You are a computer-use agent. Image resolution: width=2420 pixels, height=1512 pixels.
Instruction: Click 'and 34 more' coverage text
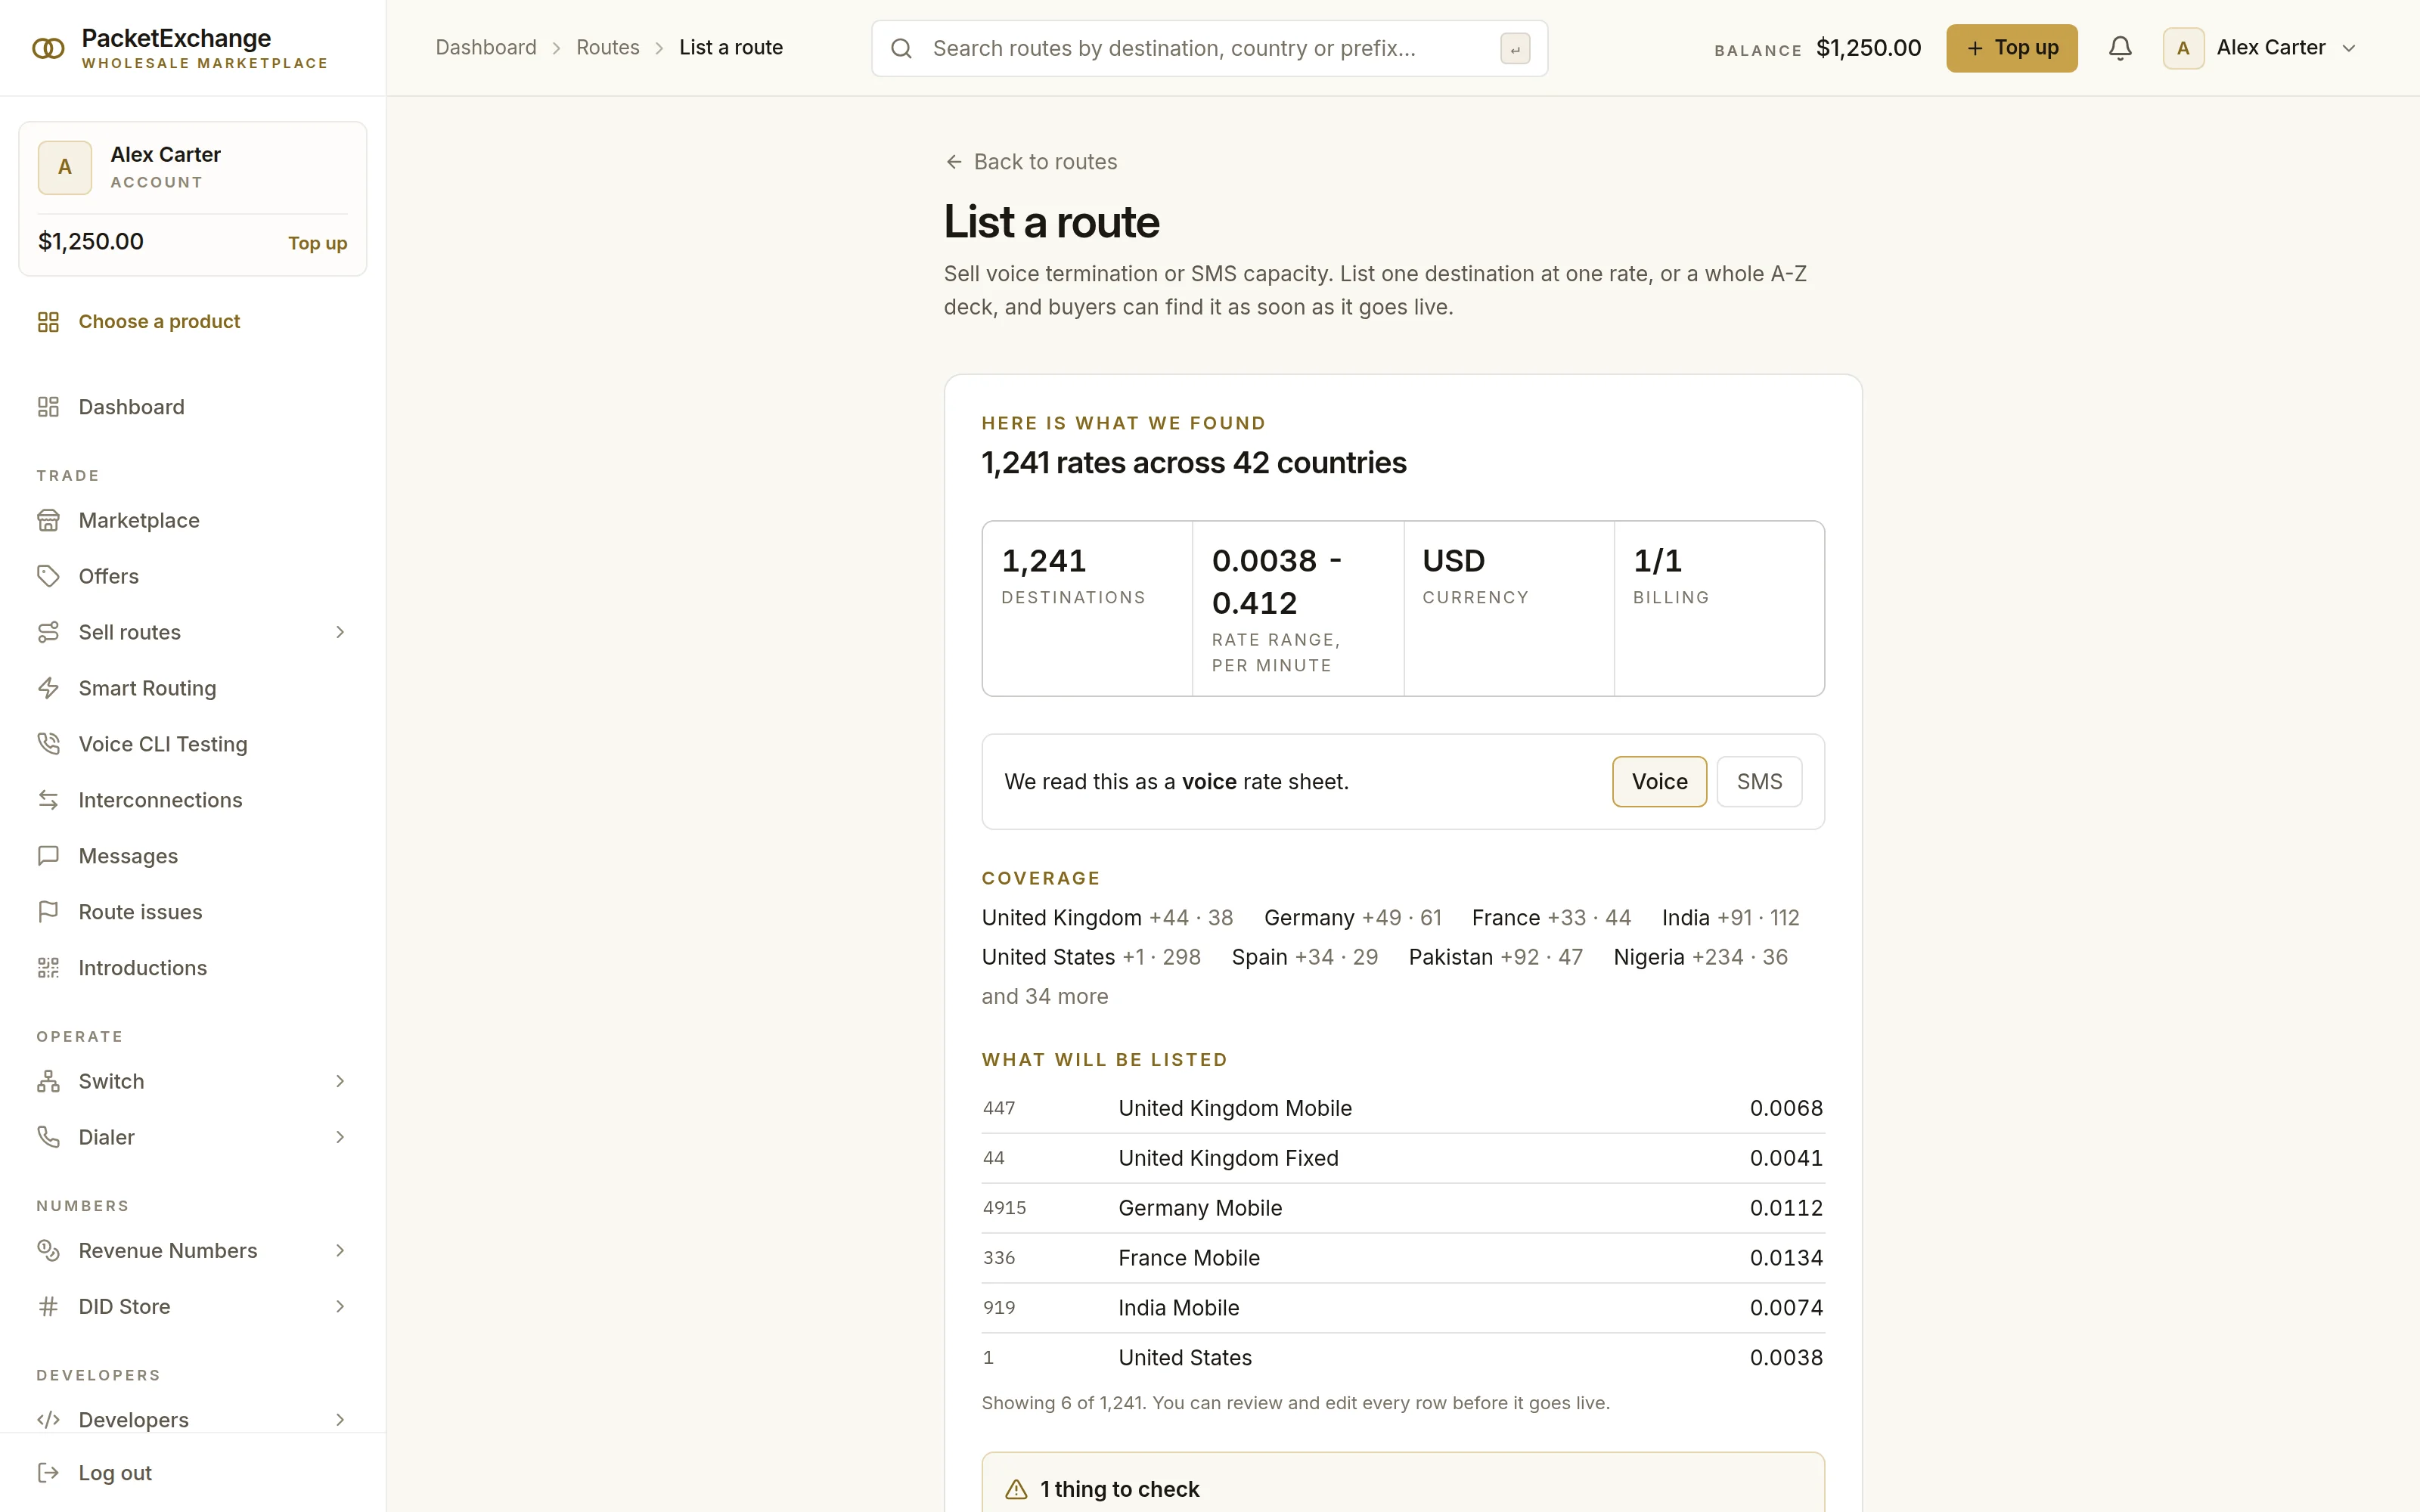[1045, 997]
